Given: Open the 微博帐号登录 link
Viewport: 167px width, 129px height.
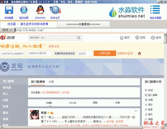Looking at the screenshot, I should [125, 54].
